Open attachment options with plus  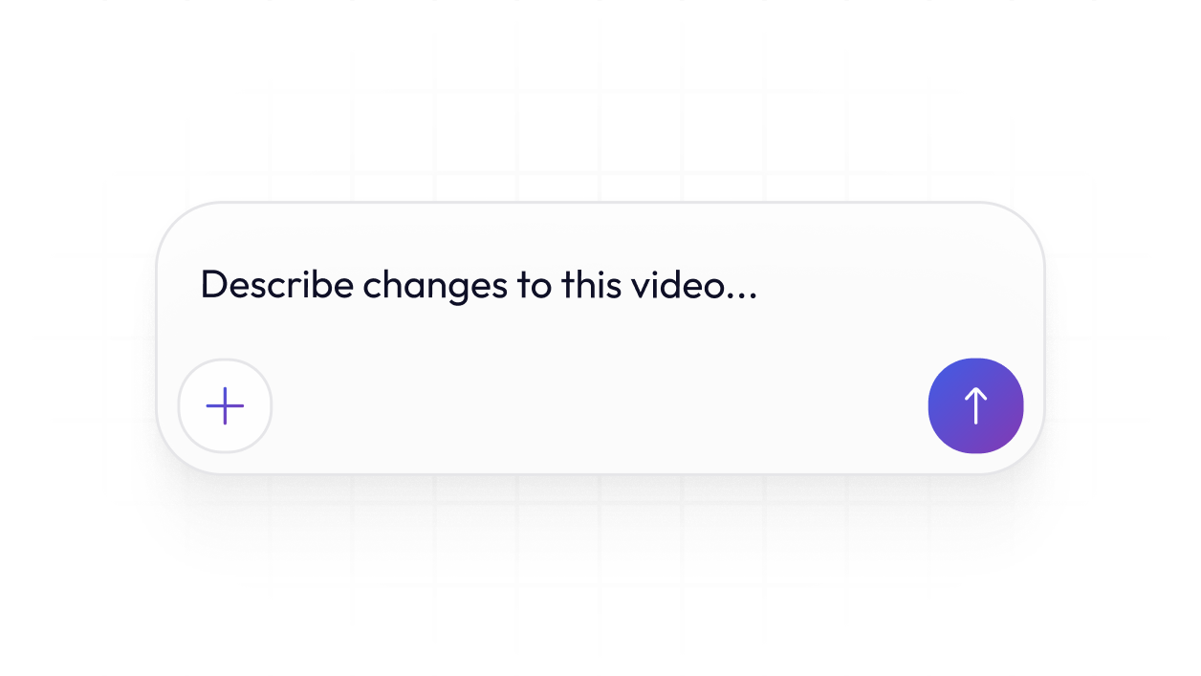point(225,406)
